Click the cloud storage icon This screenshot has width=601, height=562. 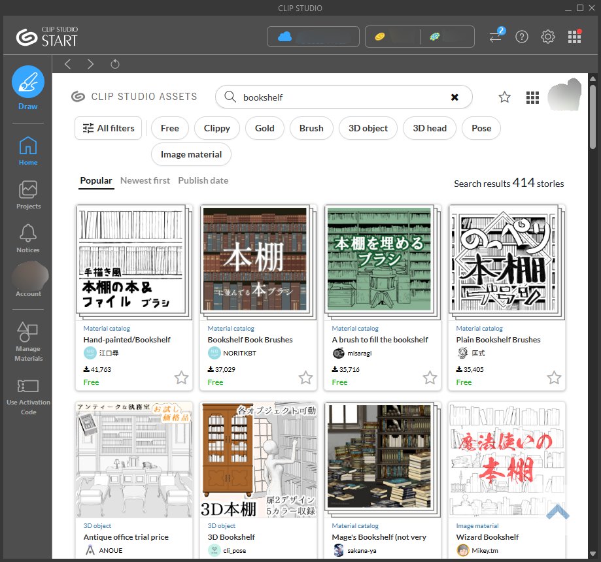[x=284, y=37]
